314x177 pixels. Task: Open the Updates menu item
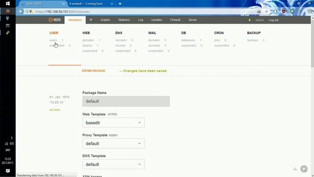point(157,20)
